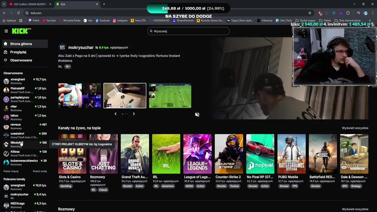Screen dimensions: 377x212
Task: Unmute the featured stream preview
Action: (197, 115)
